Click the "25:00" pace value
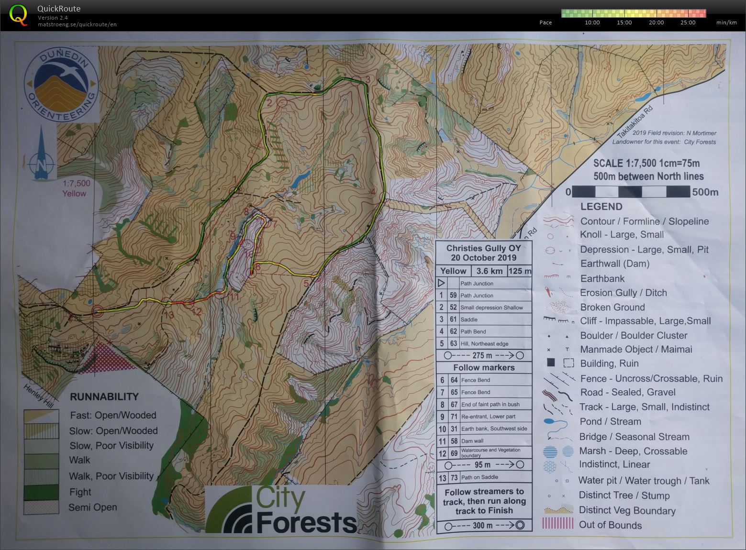 tap(688, 22)
